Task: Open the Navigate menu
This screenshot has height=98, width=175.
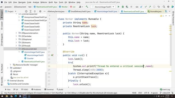Action: coord(22,2)
